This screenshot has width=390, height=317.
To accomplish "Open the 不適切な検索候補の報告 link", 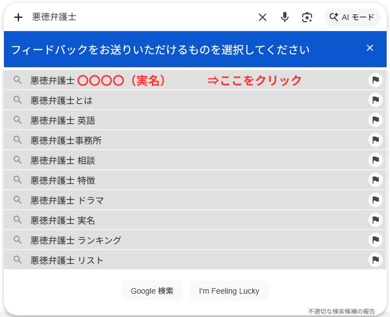I will click(341, 311).
